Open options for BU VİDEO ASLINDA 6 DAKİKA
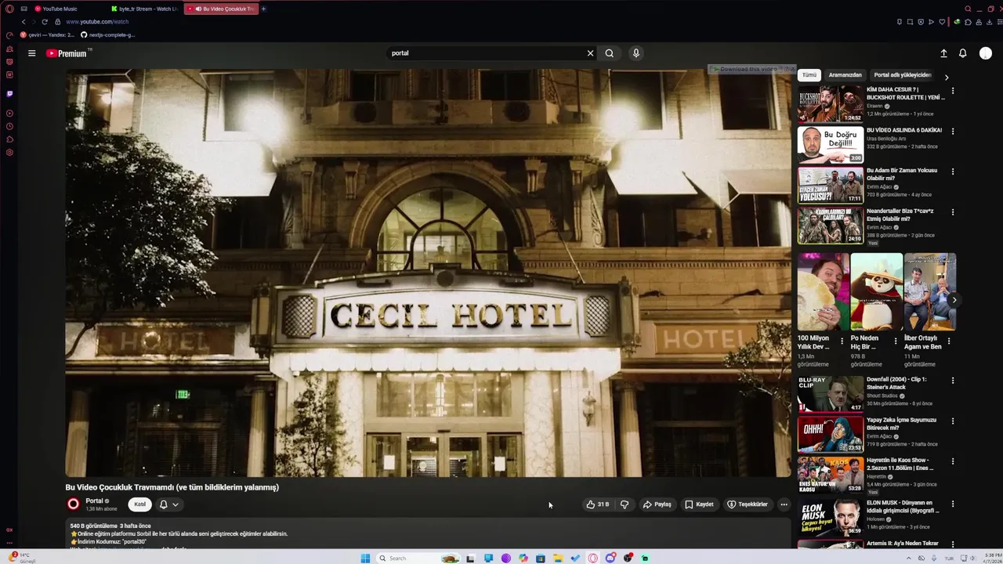1003x564 pixels. [x=953, y=131]
